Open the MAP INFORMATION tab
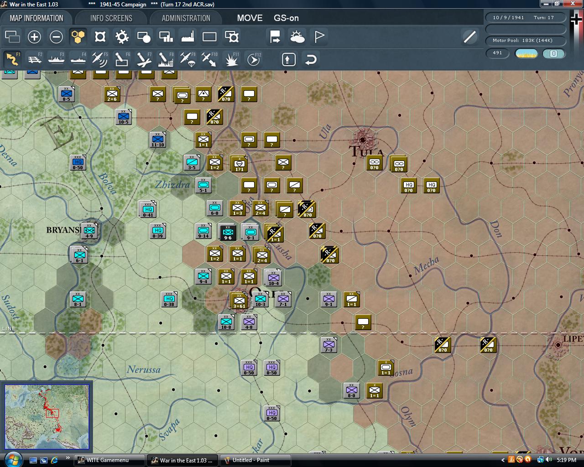 pyautogui.click(x=36, y=18)
